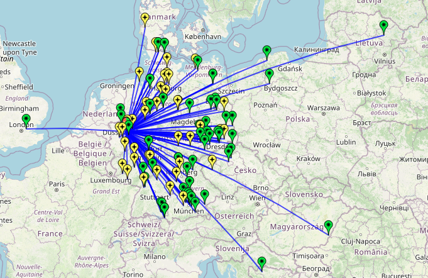Click the Wien city label
This screenshot has width=428, height=278.
[257, 198]
